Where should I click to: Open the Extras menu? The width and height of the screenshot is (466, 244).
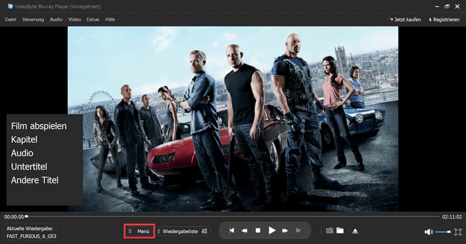[93, 20]
